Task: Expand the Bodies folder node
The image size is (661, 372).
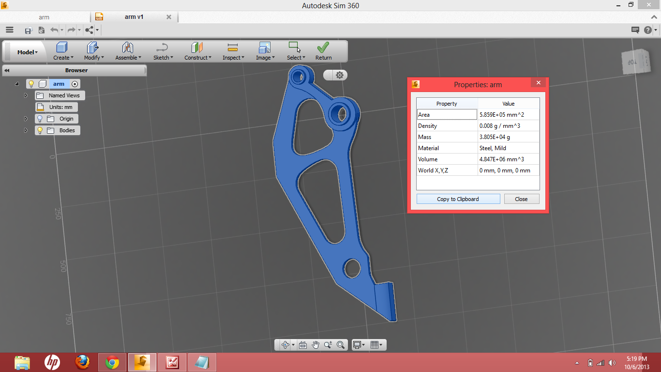Action: [26, 130]
